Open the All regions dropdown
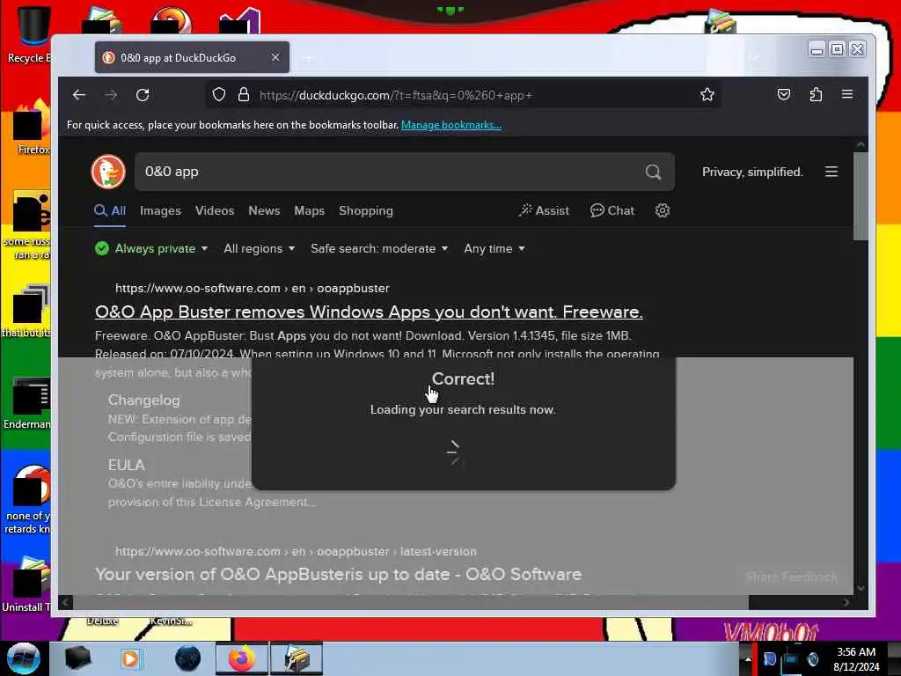Viewport: 901px width, 676px height. (x=260, y=248)
